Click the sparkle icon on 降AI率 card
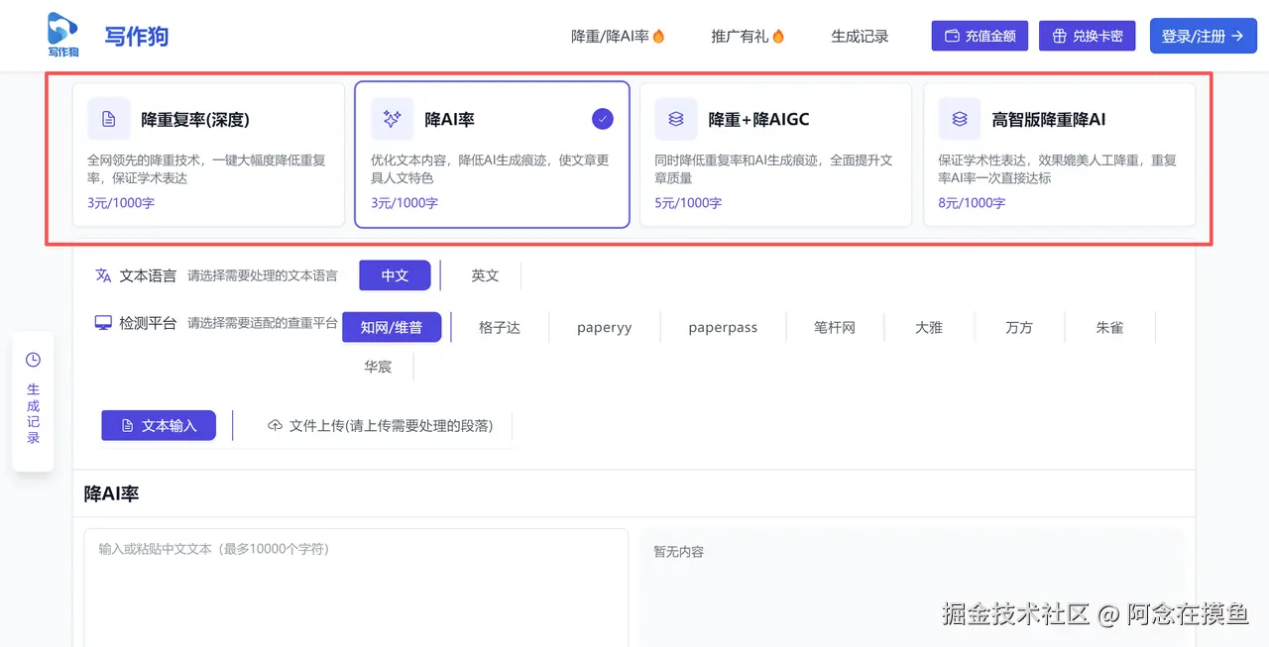 tap(393, 119)
